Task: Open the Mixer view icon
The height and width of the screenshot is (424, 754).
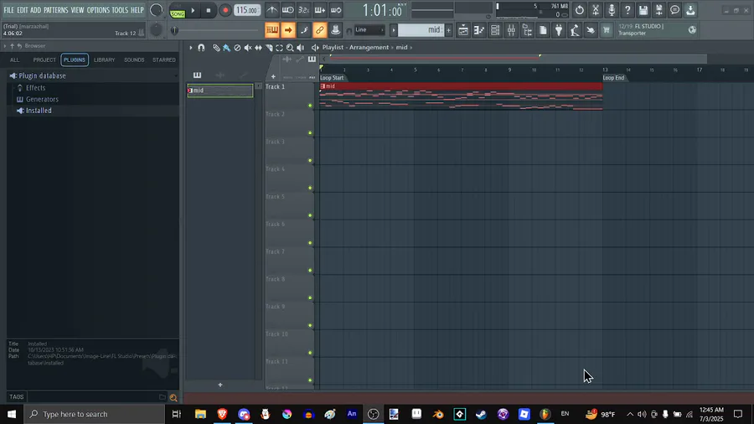Action: [511, 30]
